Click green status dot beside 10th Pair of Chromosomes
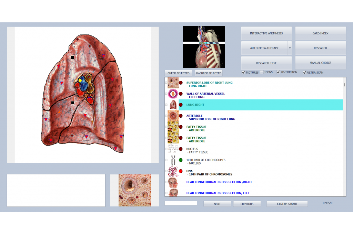Viewport: 353px width, 235px height. [181, 160]
